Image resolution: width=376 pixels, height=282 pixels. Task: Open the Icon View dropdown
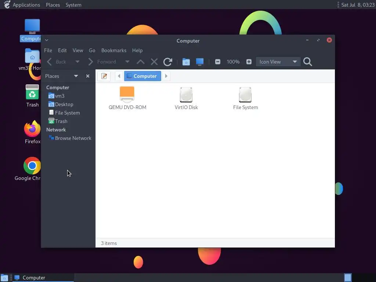coord(278,62)
